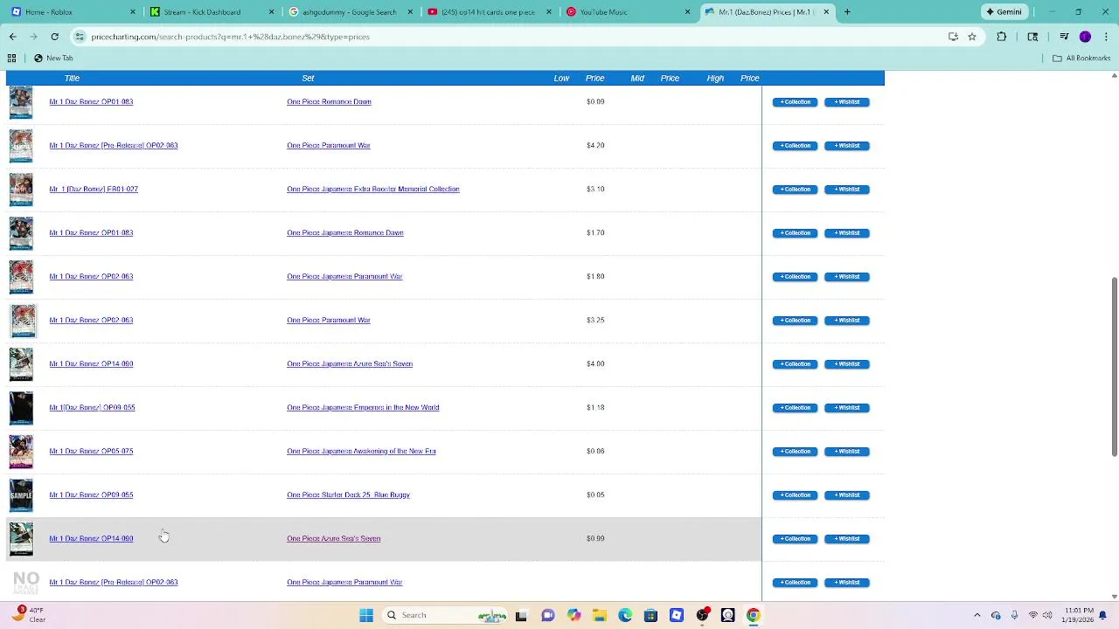The width and height of the screenshot is (1119, 629).
Task: Add Romance Dawn $0.09 card to Wishlist
Action: pos(846,102)
